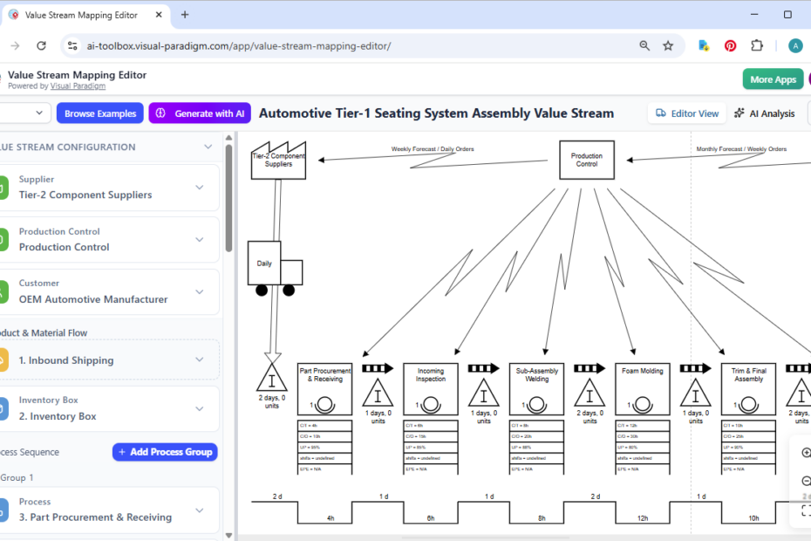The image size is (811, 541).
Task: Reload the Value Stream Mapping Editor page
Action: click(x=41, y=45)
